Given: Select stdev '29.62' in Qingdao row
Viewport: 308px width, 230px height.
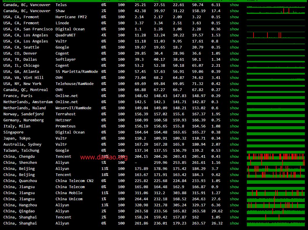Looking at the screenshot, I should [217, 211].
